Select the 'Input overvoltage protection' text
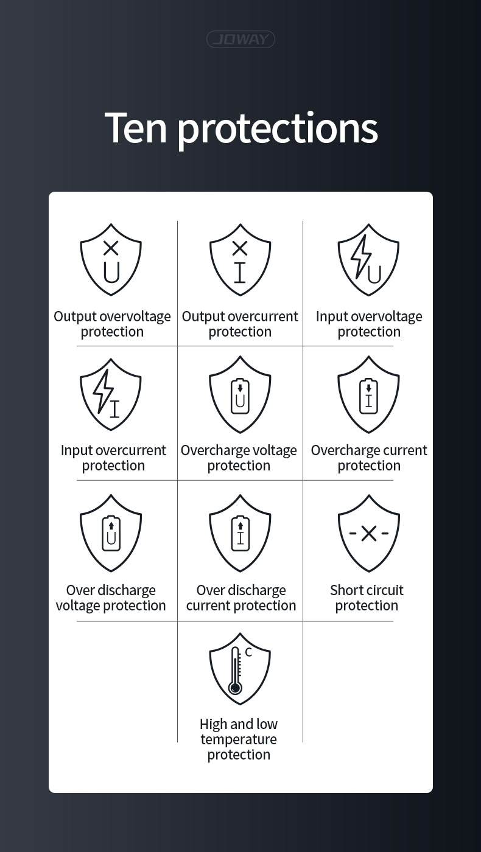Image resolution: width=481 pixels, height=852 pixels. click(369, 324)
